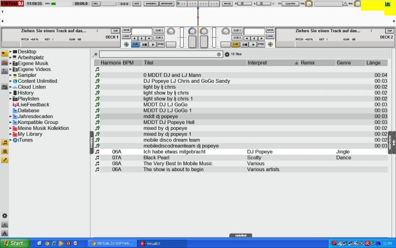Expand the Playlisten folder in tree
Screen dimensions: 396x248
pyautogui.click(x=10, y=99)
